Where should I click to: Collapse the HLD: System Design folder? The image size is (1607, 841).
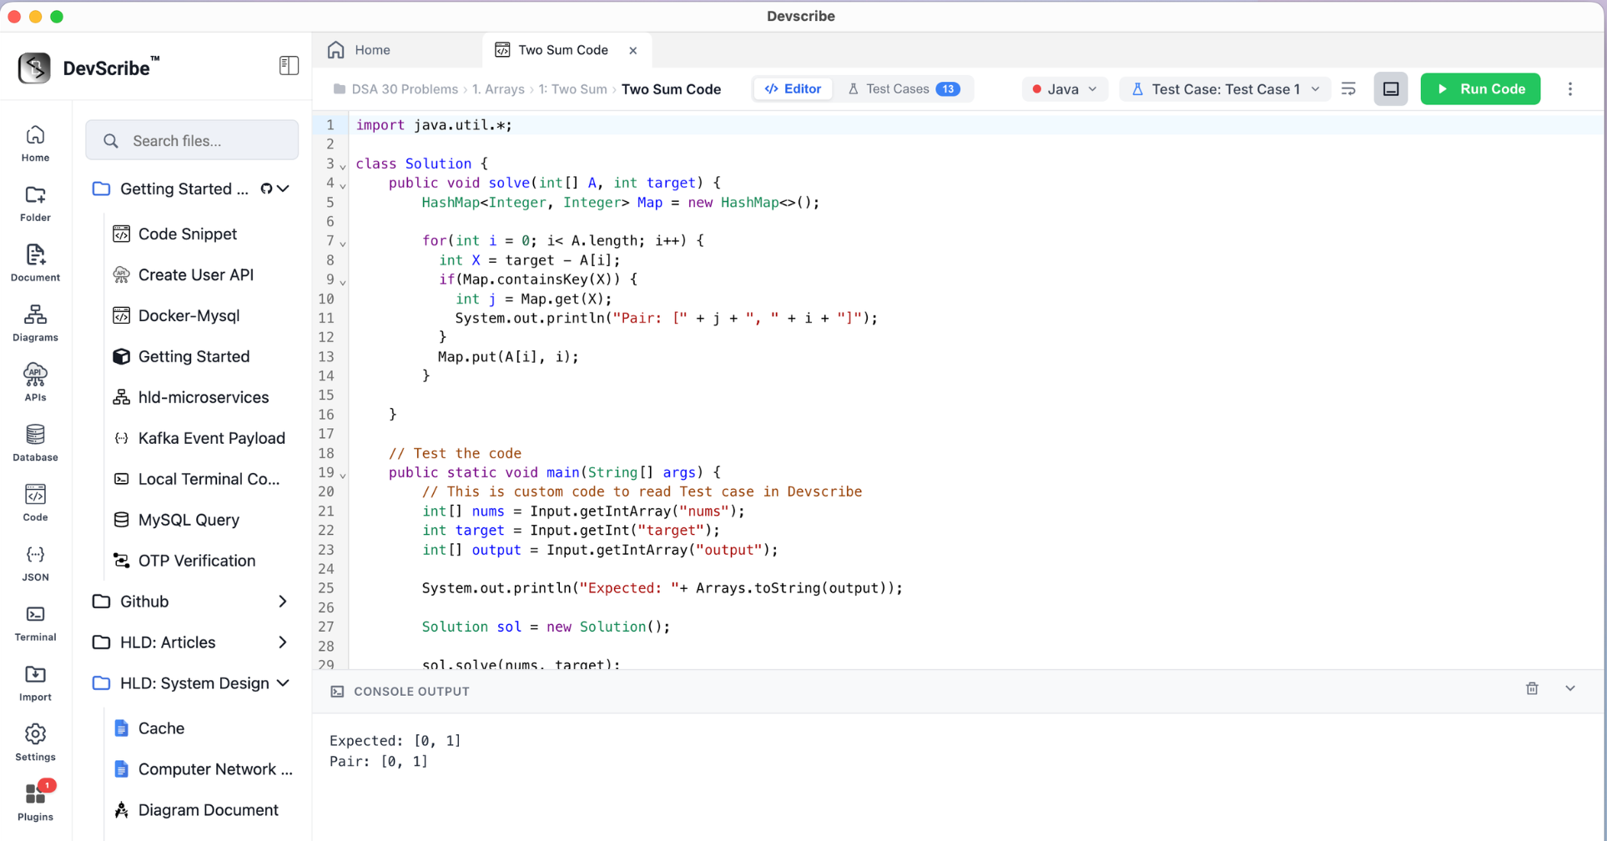tap(283, 683)
